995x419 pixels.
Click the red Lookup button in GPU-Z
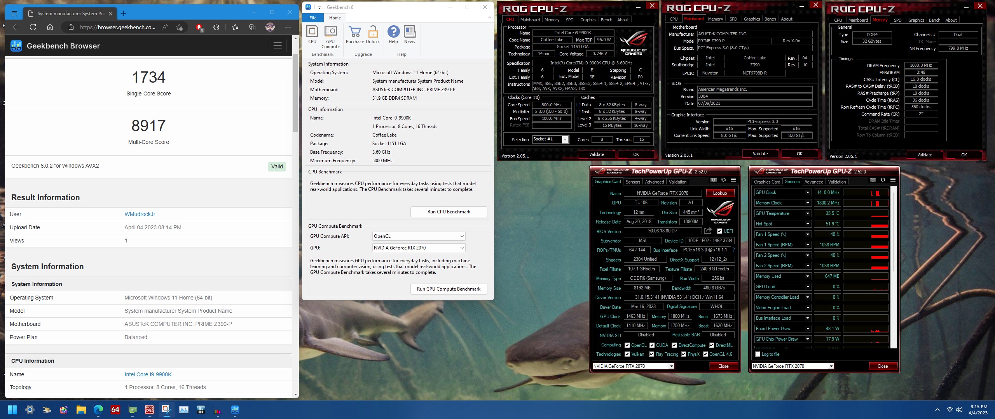[x=719, y=193]
